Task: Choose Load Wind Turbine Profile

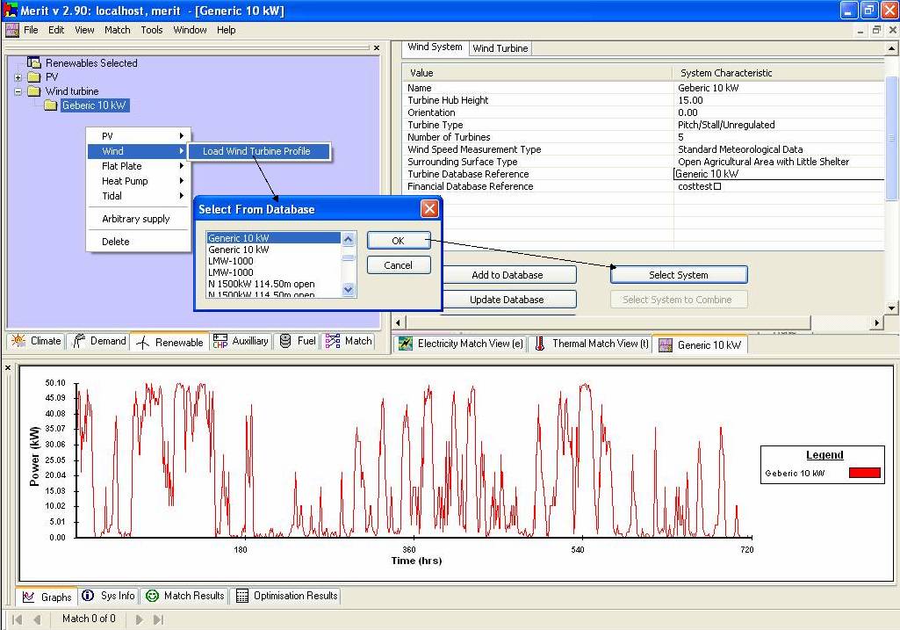Action: (x=256, y=151)
